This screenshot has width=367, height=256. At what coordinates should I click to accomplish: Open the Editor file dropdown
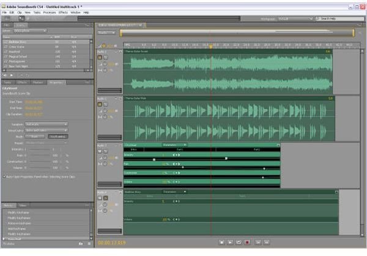(120, 25)
